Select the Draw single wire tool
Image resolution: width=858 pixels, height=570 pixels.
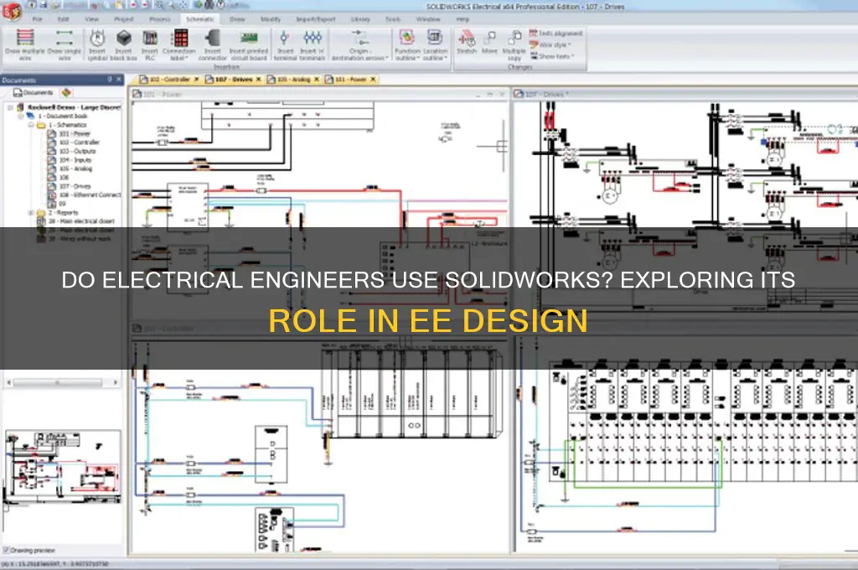[x=65, y=44]
